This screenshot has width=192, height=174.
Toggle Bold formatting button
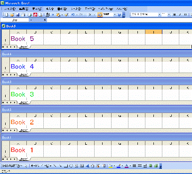coord(175,15)
